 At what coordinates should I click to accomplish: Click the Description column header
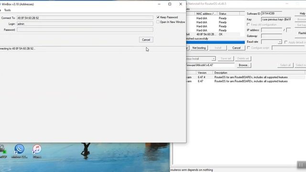[258, 73]
